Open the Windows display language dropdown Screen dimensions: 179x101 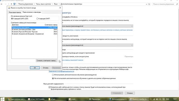98,26
